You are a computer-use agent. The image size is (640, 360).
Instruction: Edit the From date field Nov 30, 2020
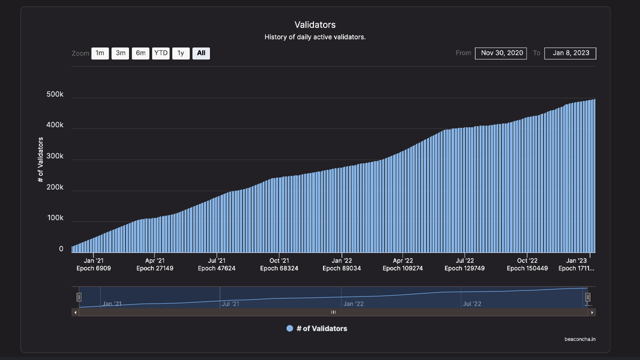click(501, 53)
